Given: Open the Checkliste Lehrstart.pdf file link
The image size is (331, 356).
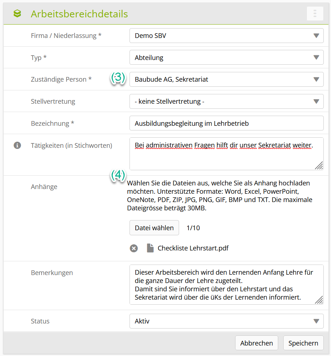Looking at the screenshot, I should point(193,248).
